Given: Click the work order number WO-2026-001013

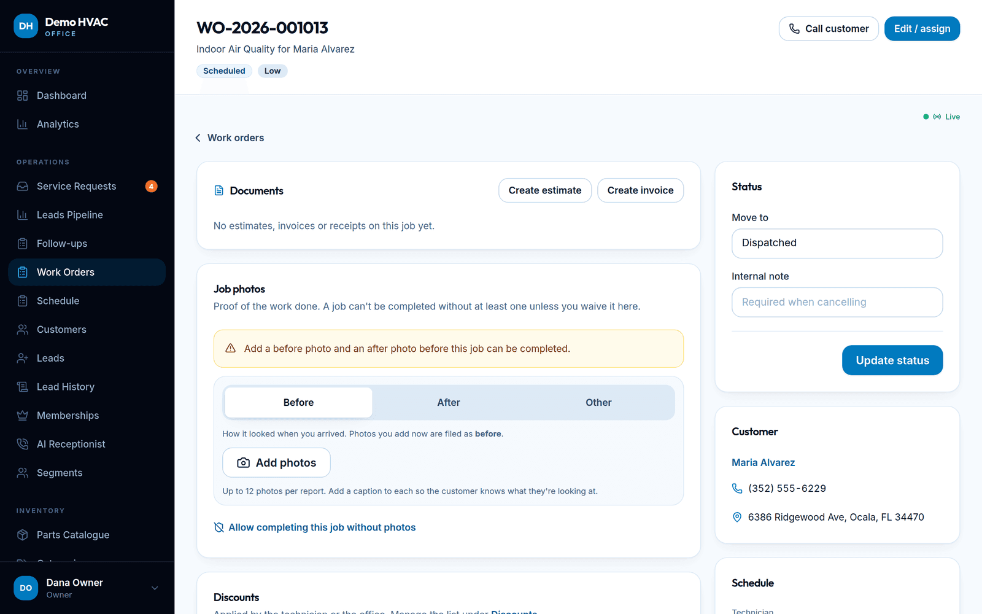Looking at the screenshot, I should (x=263, y=28).
